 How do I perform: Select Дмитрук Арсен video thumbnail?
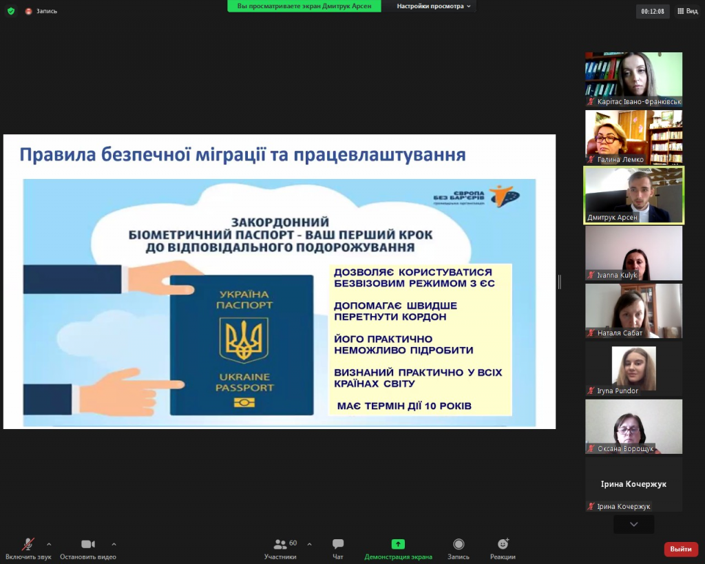pos(633,195)
